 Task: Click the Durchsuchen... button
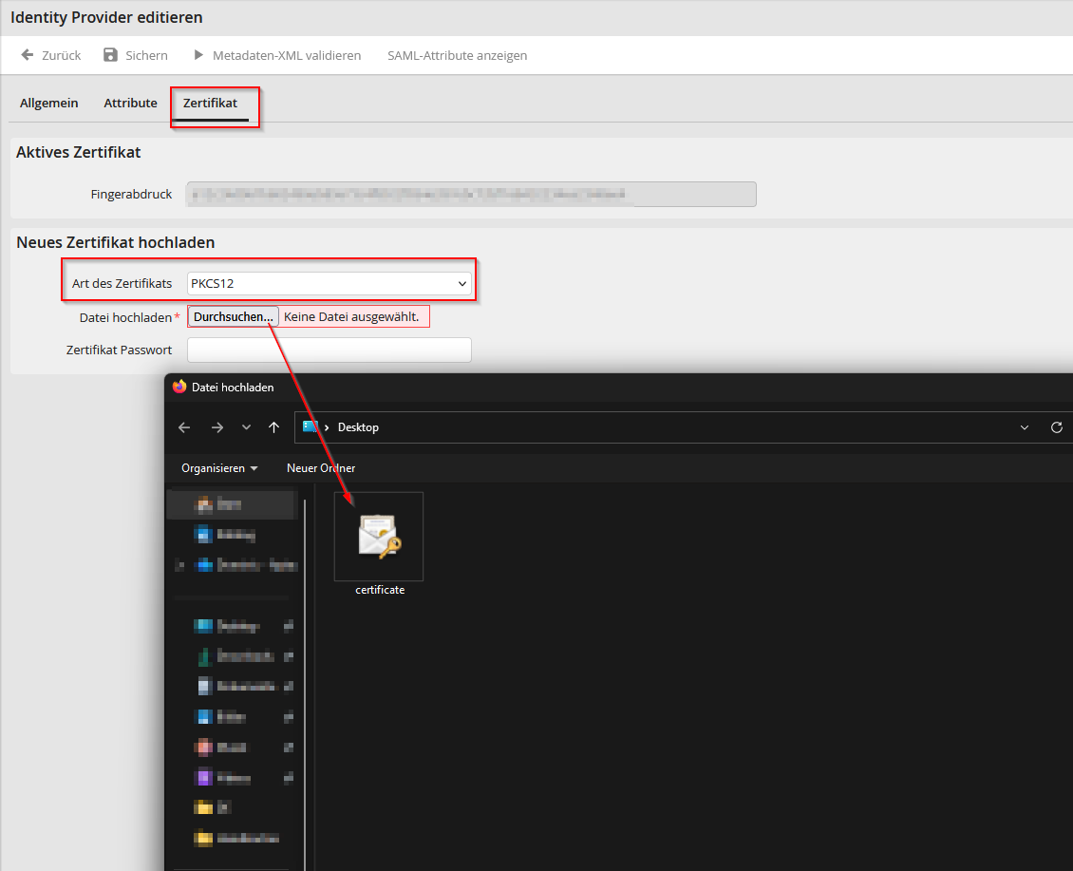pyautogui.click(x=234, y=317)
